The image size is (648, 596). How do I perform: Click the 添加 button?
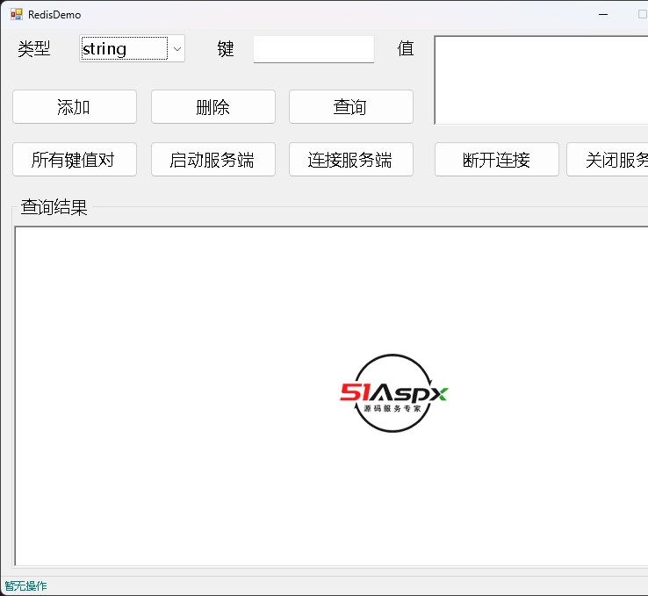[75, 107]
